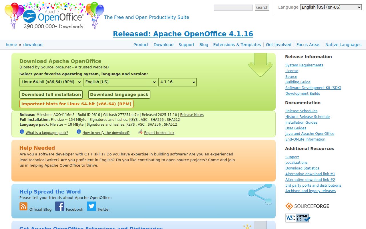Click the Twitter bird icon

point(91,206)
